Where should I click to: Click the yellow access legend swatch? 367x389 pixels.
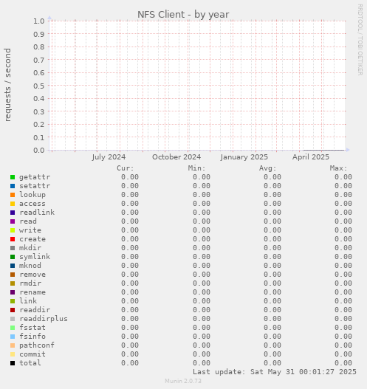tap(13, 204)
